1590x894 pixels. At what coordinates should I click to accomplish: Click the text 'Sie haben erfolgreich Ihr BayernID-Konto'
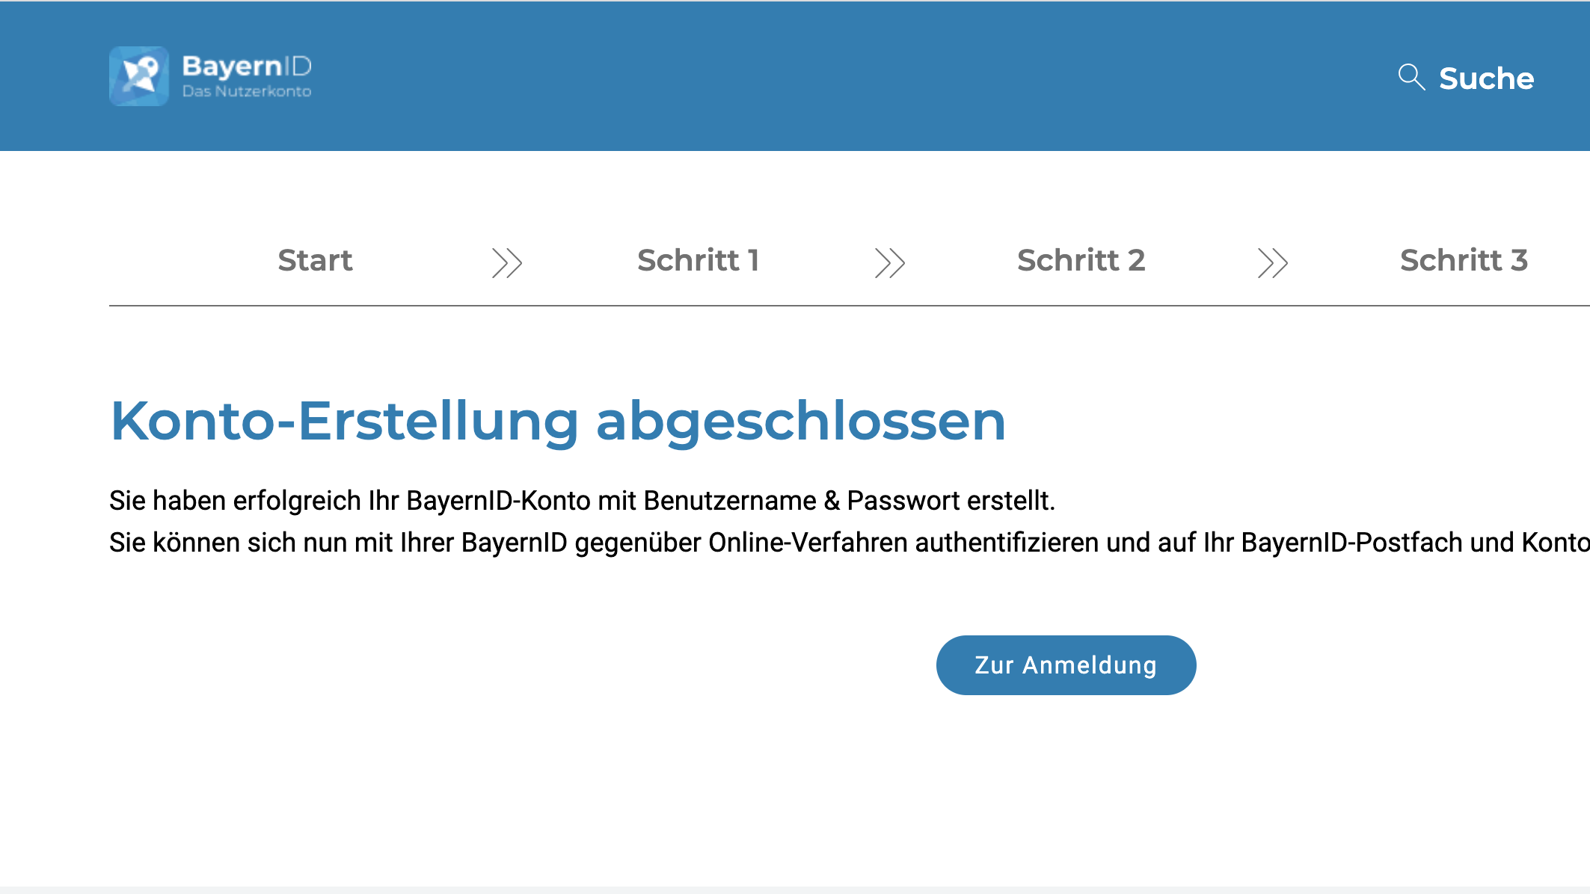(350, 501)
